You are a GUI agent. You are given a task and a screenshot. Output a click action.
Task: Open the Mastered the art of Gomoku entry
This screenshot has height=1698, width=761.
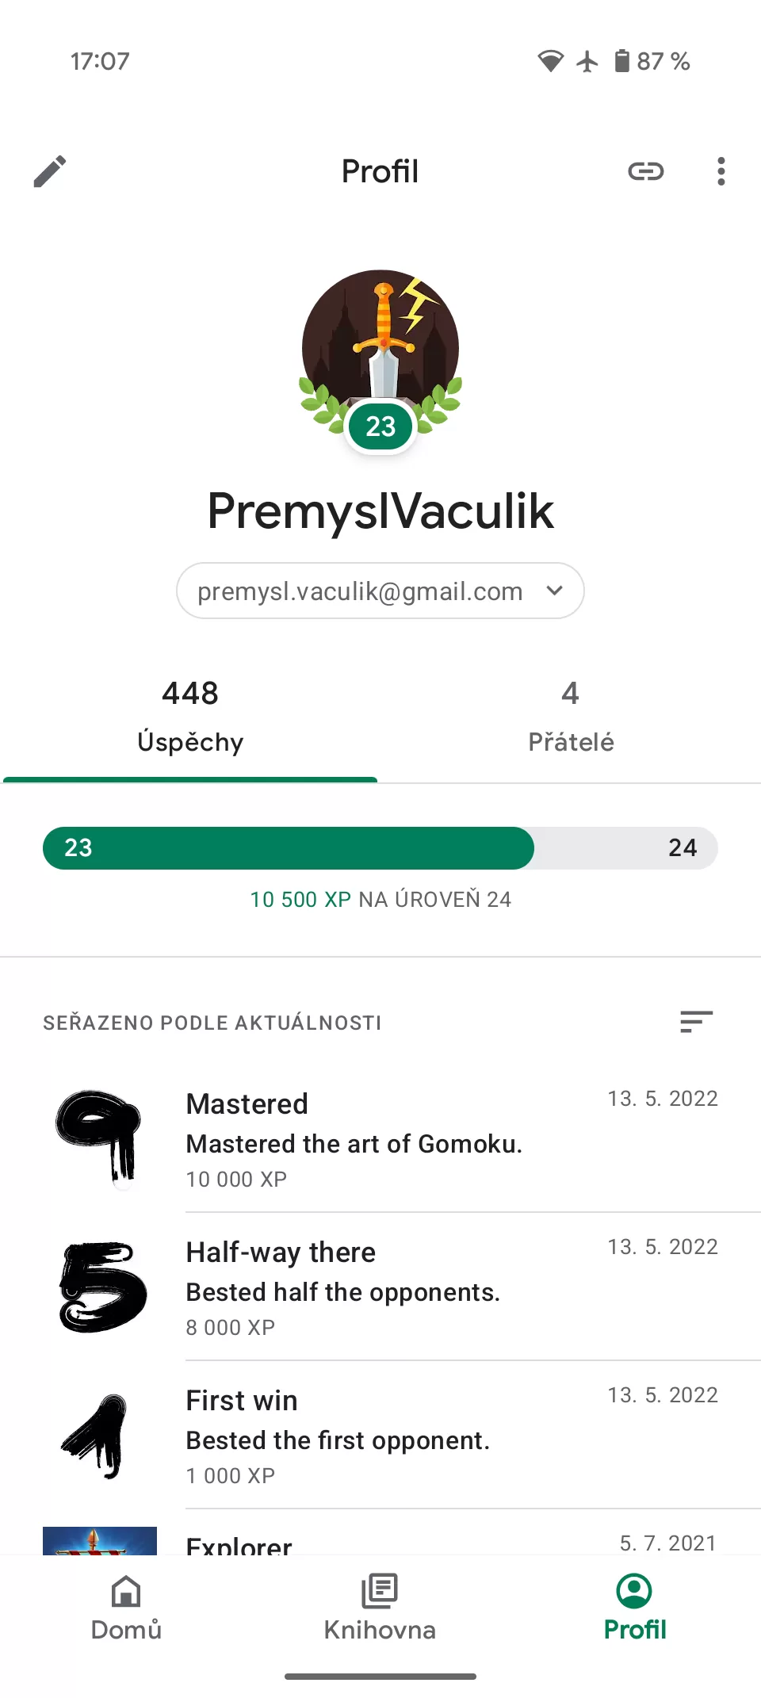pos(354,1144)
